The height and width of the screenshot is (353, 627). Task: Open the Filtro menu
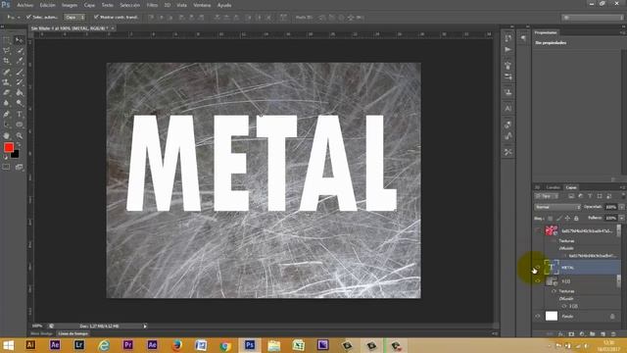(x=152, y=5)
